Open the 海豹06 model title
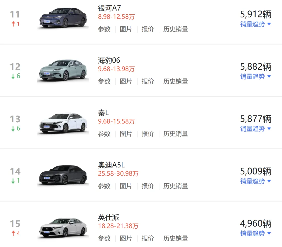The height and width of the screenshot is (247, 282). click(x=109, y=60)
